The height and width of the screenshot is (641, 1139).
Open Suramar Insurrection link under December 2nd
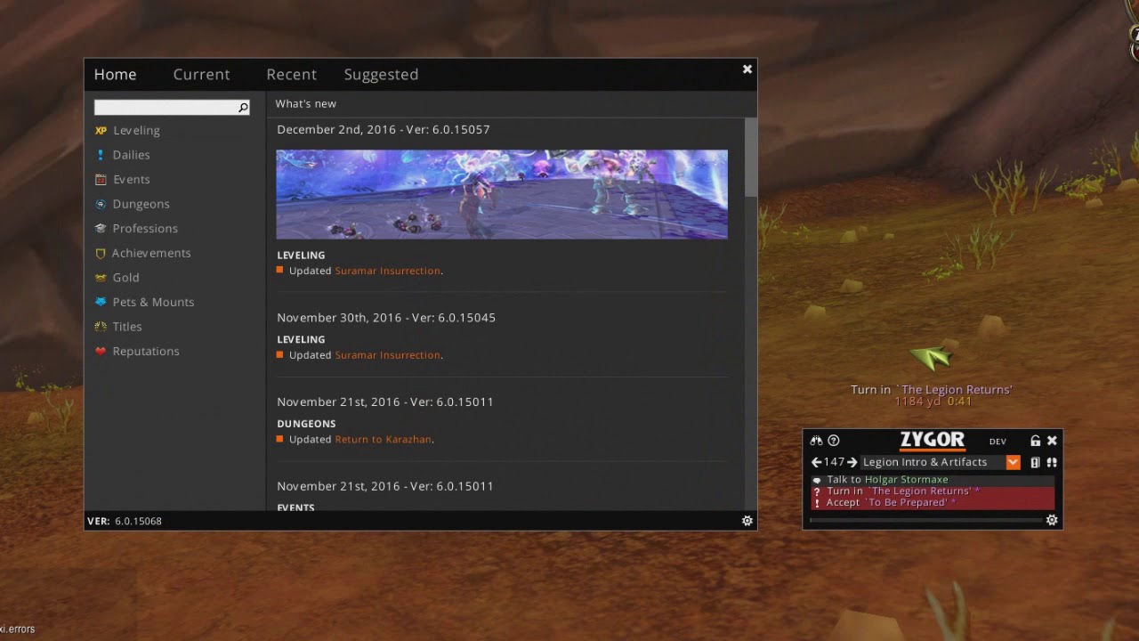(387, 271)
